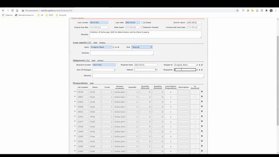279x157 pixels.
Task: Expand preparation row 10446 triangle
Action: tap(75, 131)
